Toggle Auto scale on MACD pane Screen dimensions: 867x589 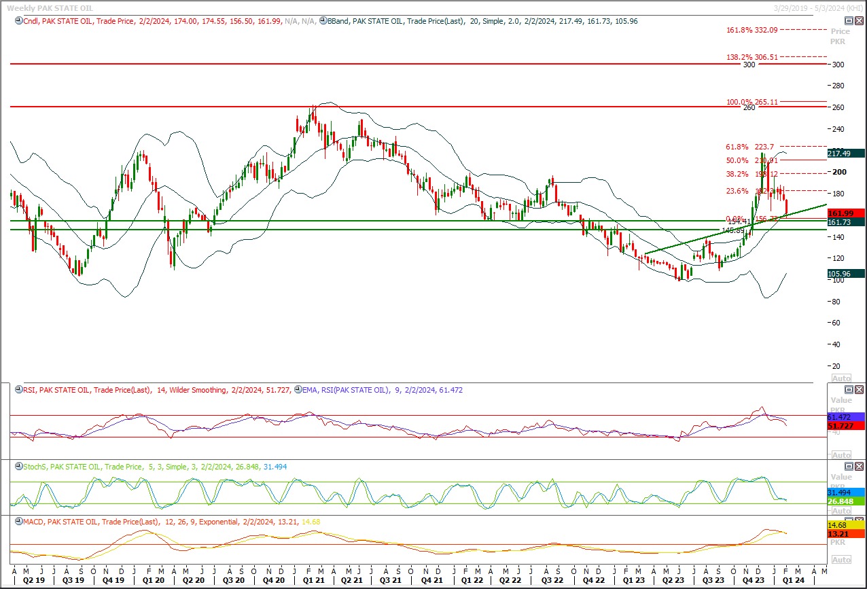coord(841,559)
